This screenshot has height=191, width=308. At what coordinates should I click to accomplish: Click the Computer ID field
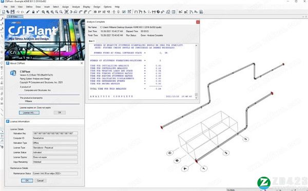(55, 138)
